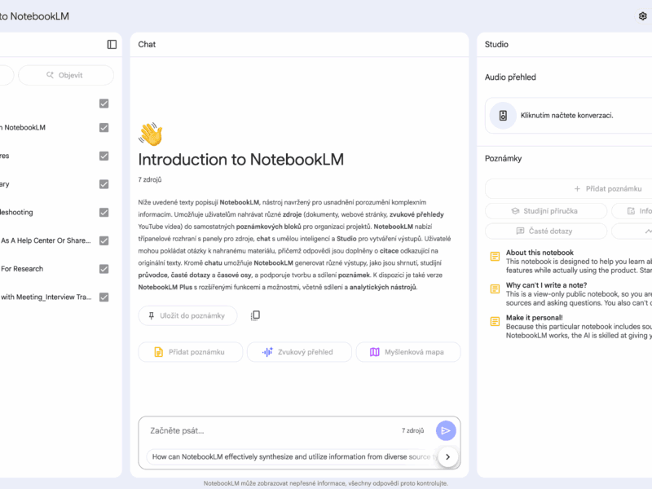The height and width of the screenshot is (489, 652).
Task: Load the conversation via "Kliknutím načtete konverzaci."
Action: click(x=566, y=116)
